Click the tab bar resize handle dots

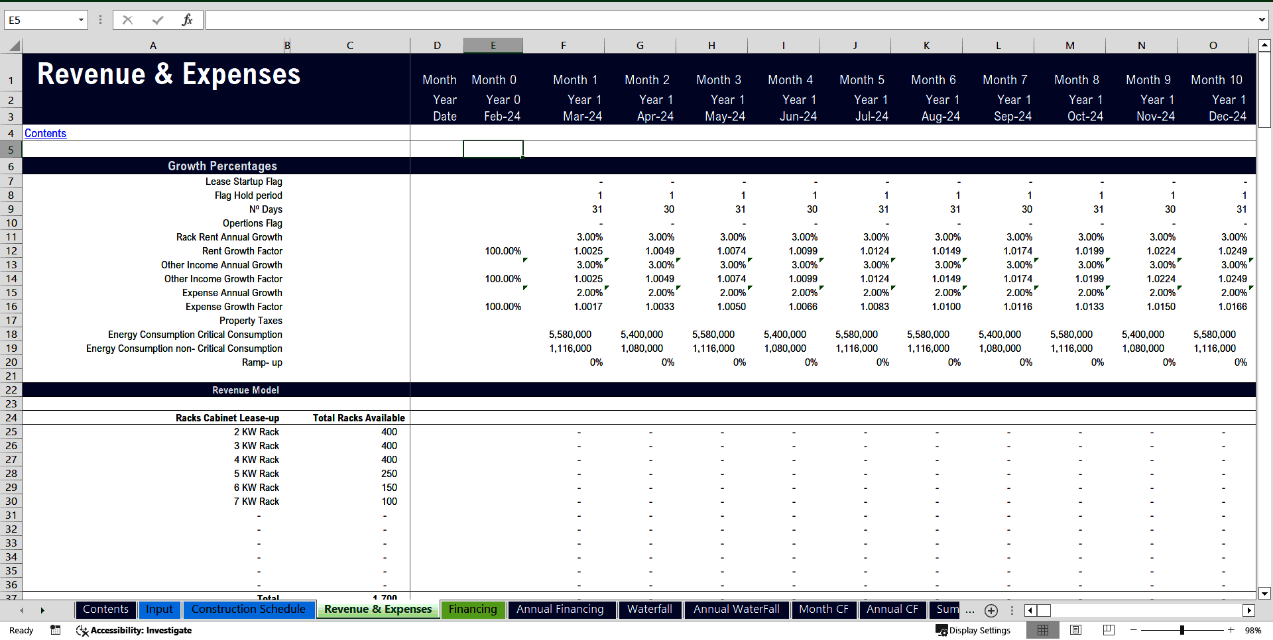coord(1012,610)
